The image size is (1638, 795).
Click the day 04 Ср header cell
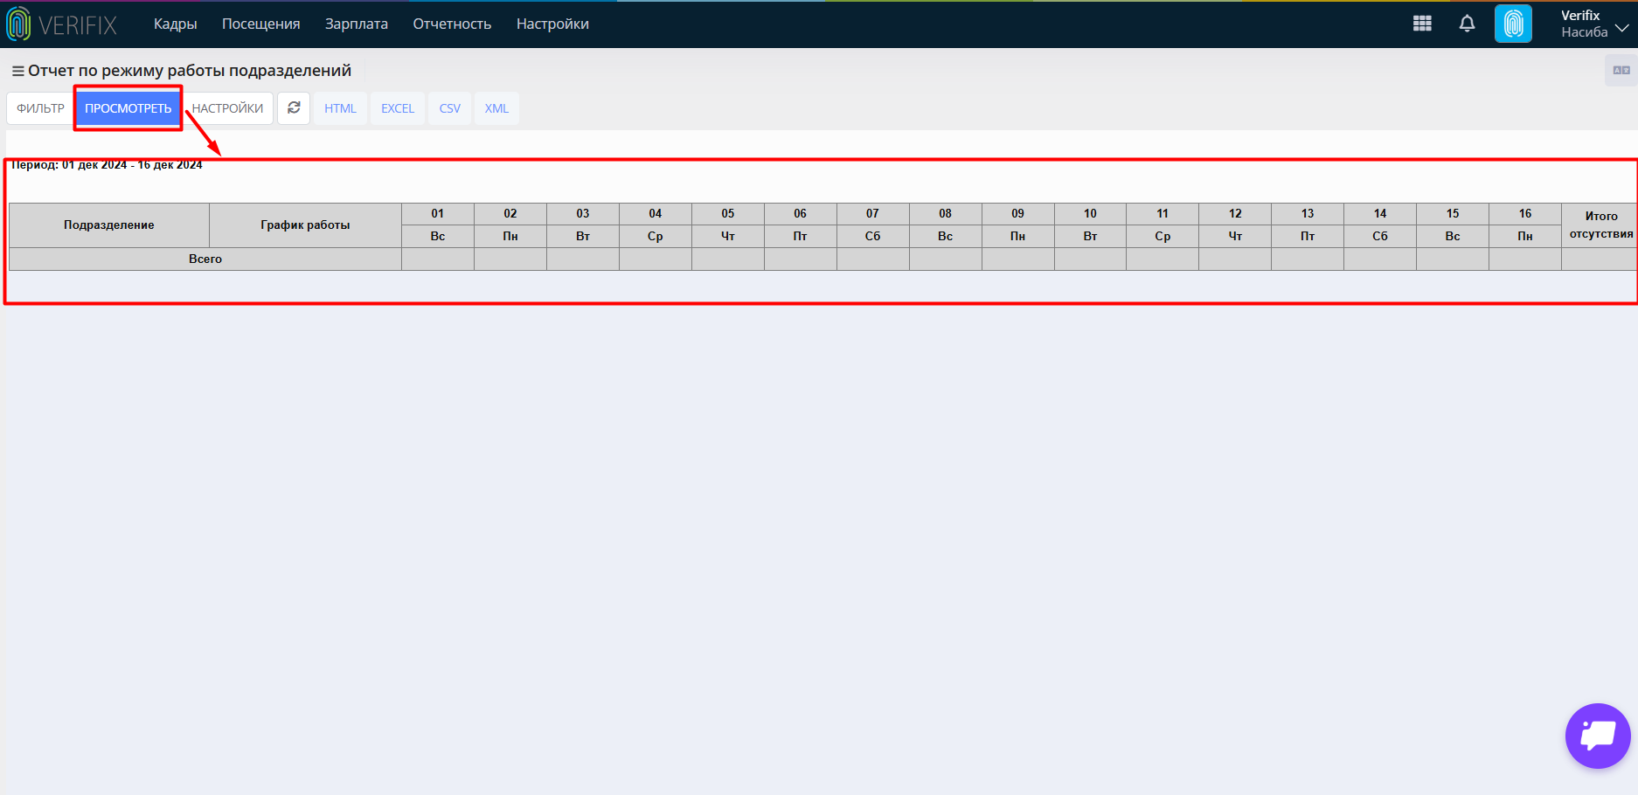point(656,237)
